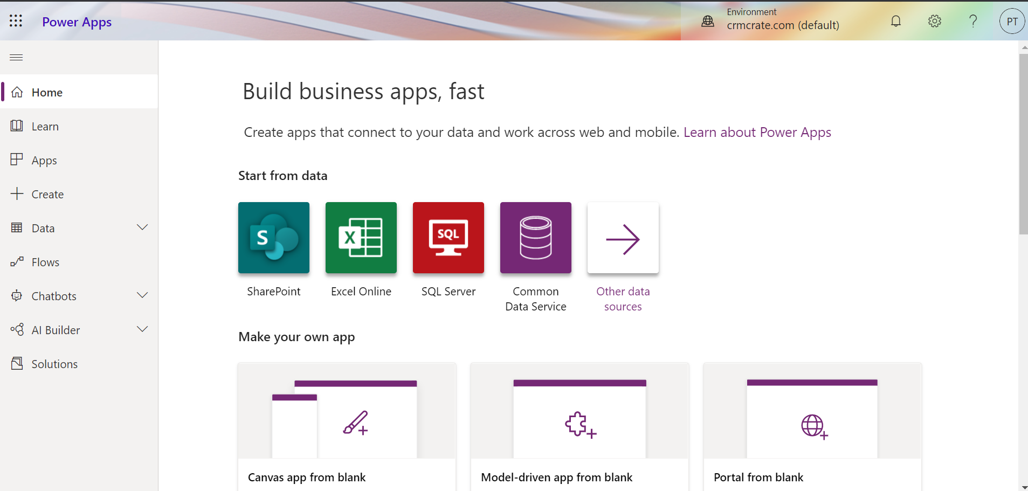Viewport: 1028px width, 491px height.
Task: Open notifications bell
Action: point(895,21)
